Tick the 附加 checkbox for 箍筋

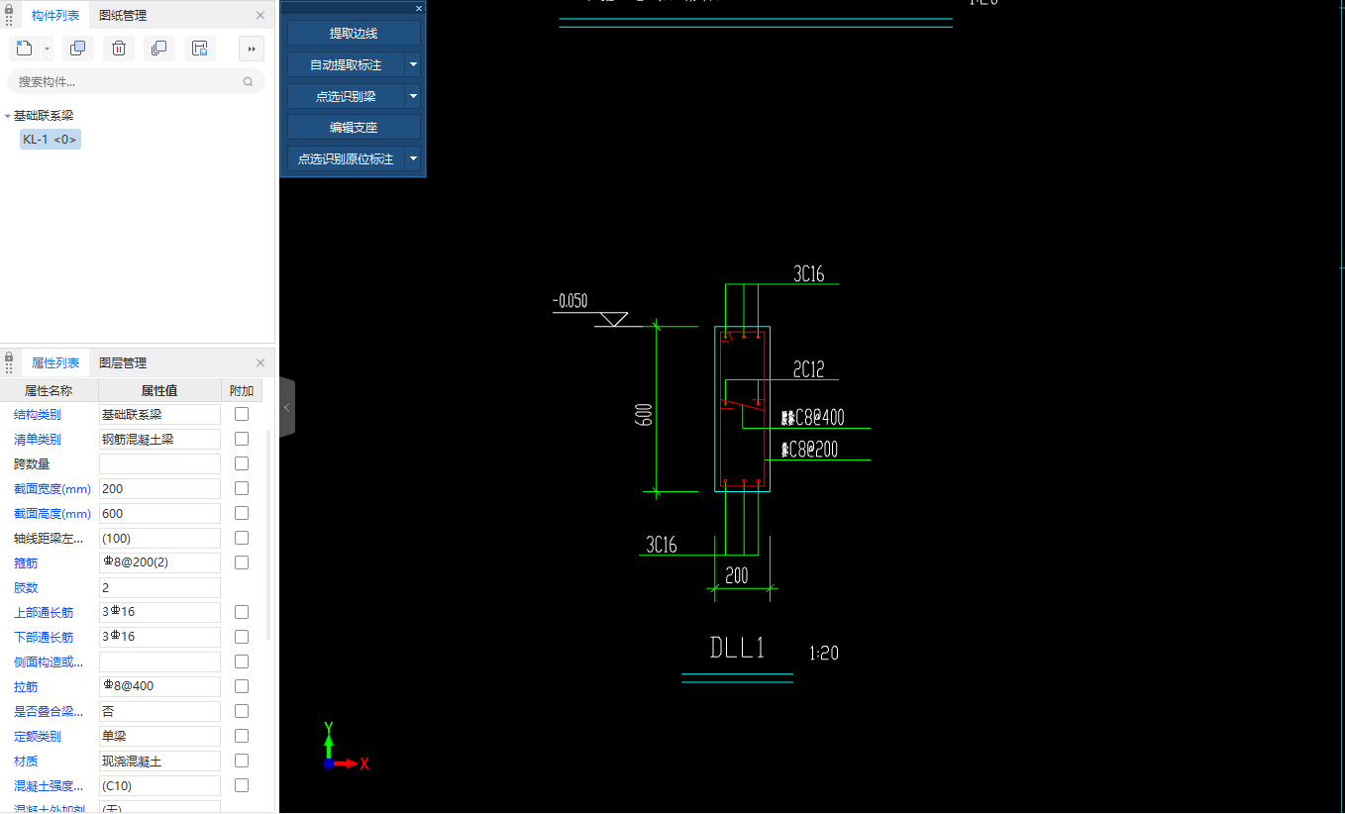coord(242,562)
